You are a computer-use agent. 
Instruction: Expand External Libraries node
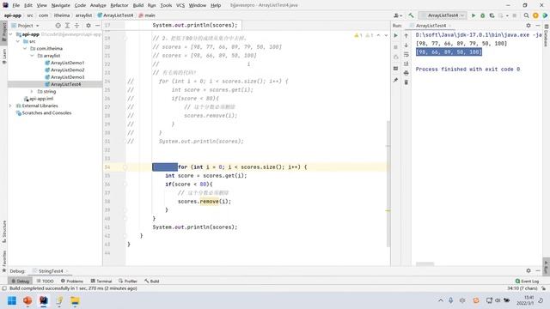pyautogui.click(x=11, y=106)
